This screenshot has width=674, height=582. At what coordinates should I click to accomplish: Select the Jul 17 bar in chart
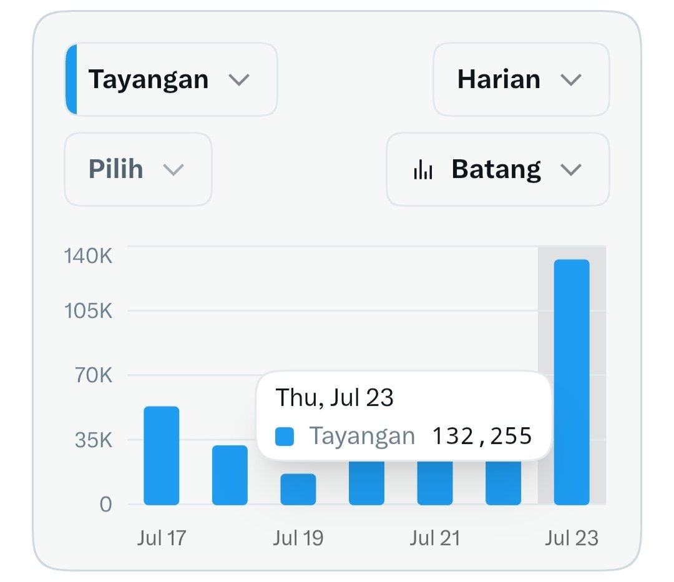(161, 455)
